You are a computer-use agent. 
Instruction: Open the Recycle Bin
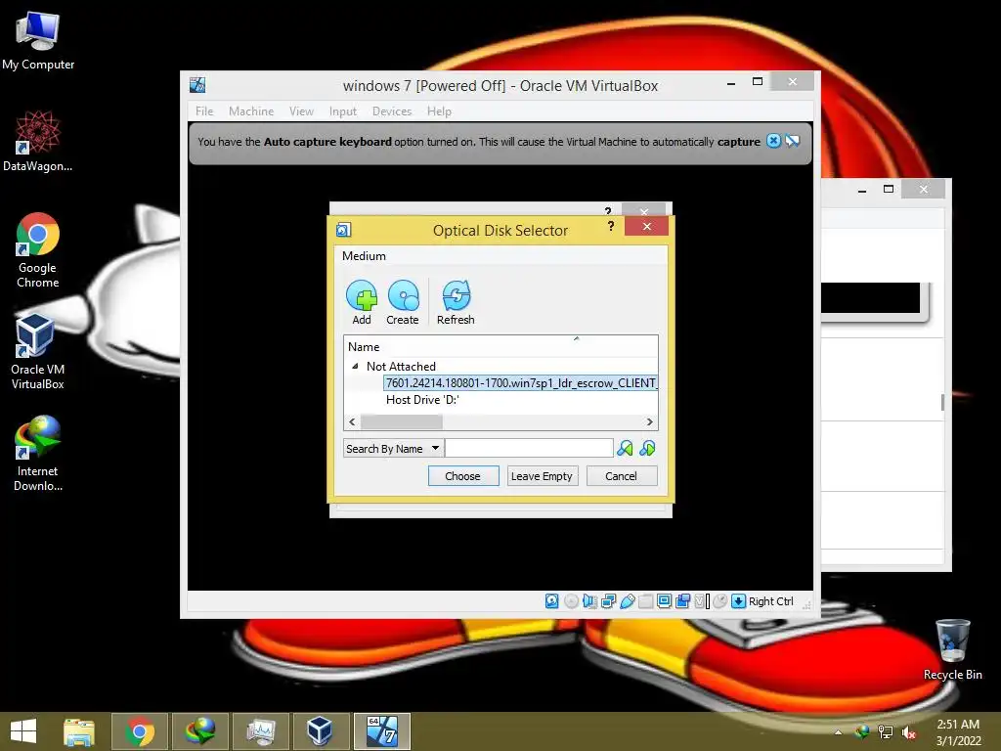coord(952,649)
